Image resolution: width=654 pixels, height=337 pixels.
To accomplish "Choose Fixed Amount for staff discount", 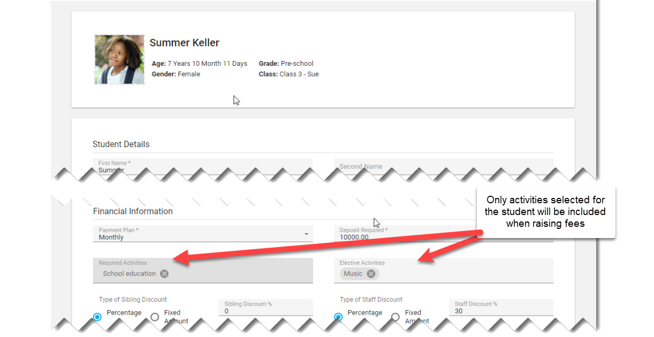I will pos(396,317).
